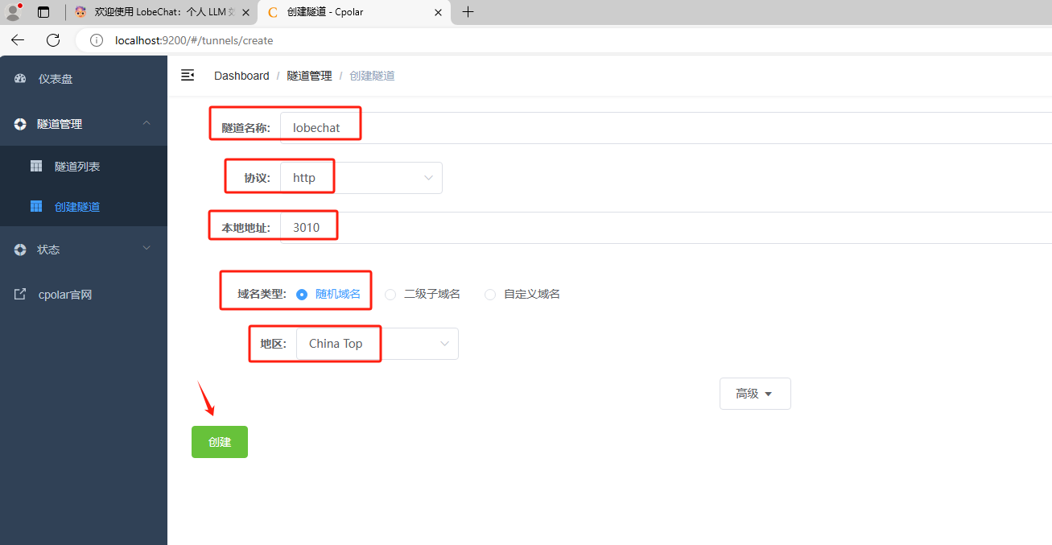Click the green 创建 button
The width and height of the screenshot is (1052, 545).
click(x=220, y=442)
